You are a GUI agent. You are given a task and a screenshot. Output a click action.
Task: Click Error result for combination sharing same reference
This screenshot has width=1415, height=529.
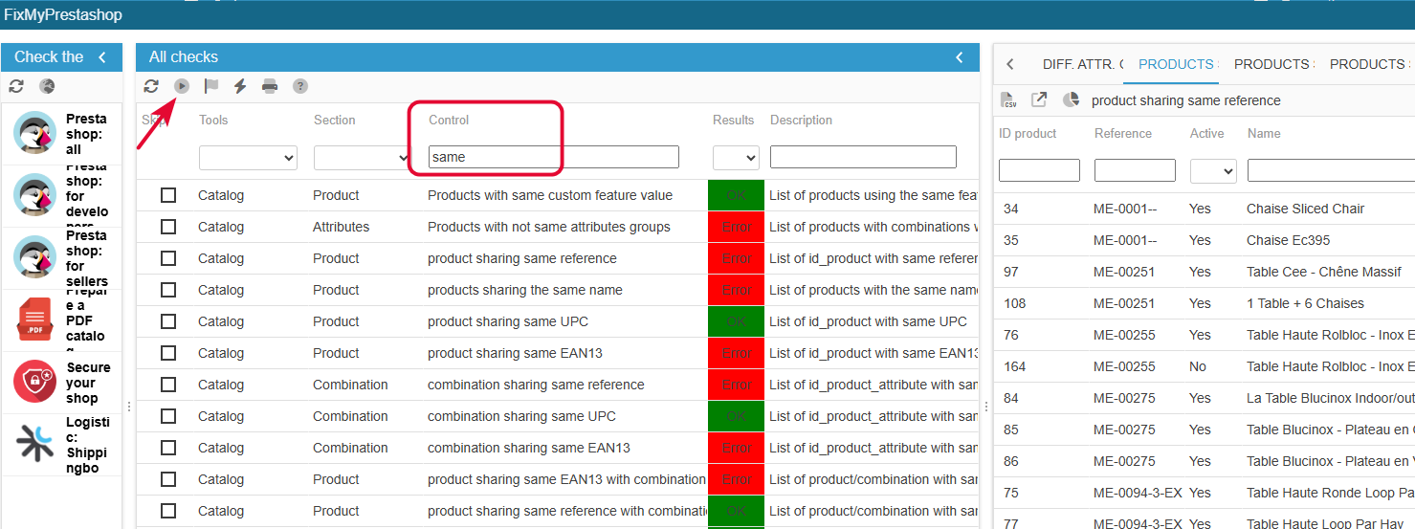737,385
